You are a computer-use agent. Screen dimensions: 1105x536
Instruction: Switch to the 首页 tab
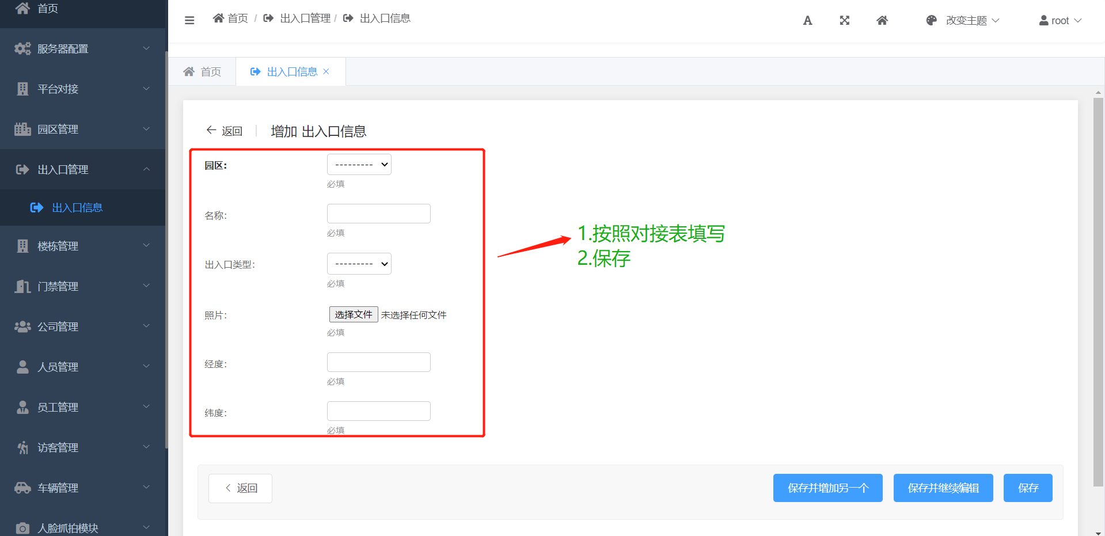202,71
